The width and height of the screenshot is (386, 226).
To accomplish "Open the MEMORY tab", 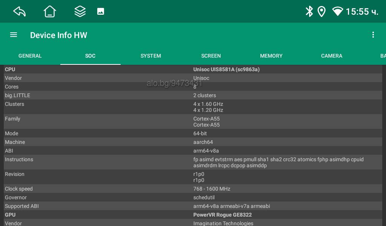I will point(271,56).
